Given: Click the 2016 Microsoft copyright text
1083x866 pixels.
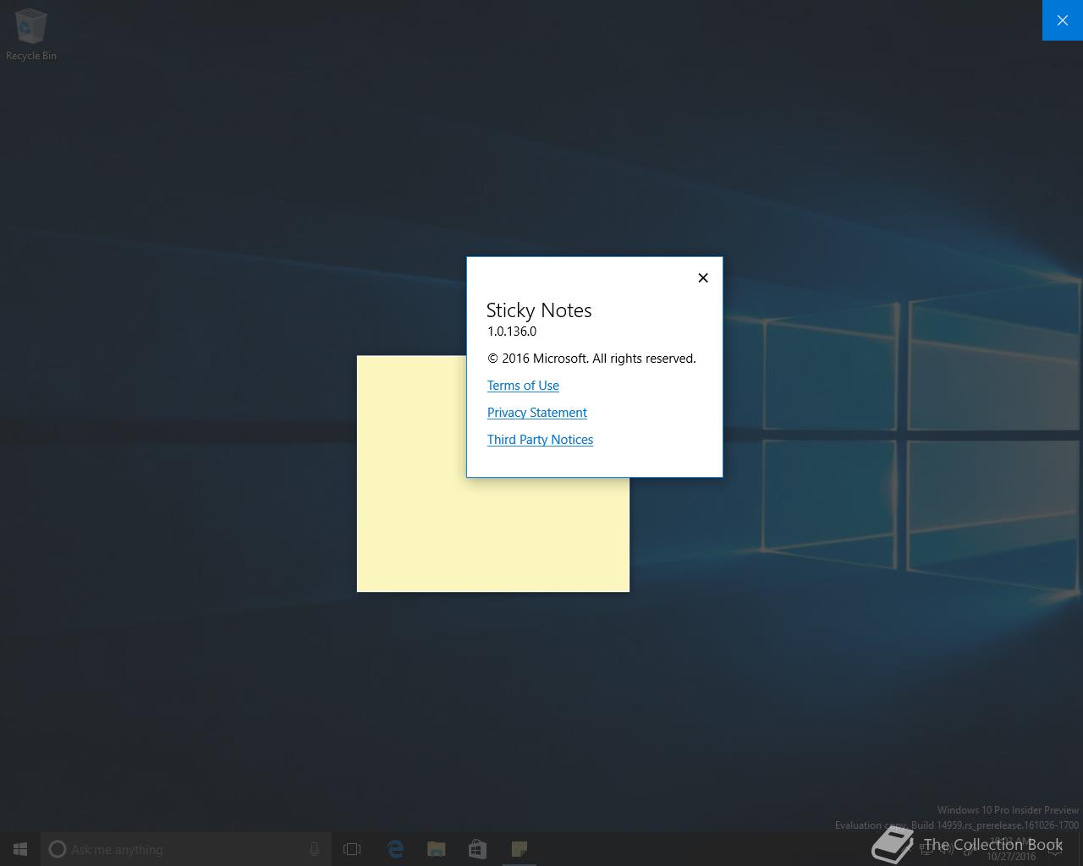Looking at the screenshot, I should 591,359.
